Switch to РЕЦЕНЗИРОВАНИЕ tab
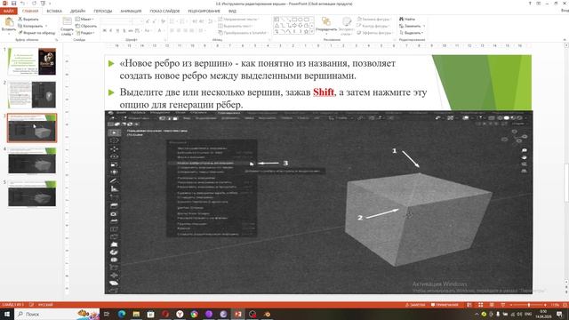 click(x=204, y=11)
